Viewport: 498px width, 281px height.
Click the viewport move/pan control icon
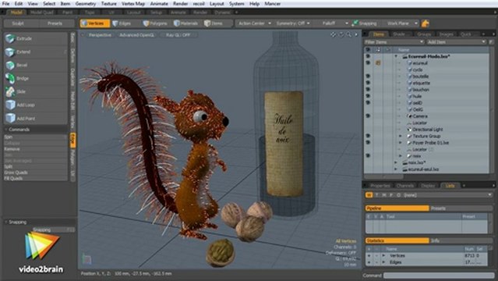[x=333, y=34]
